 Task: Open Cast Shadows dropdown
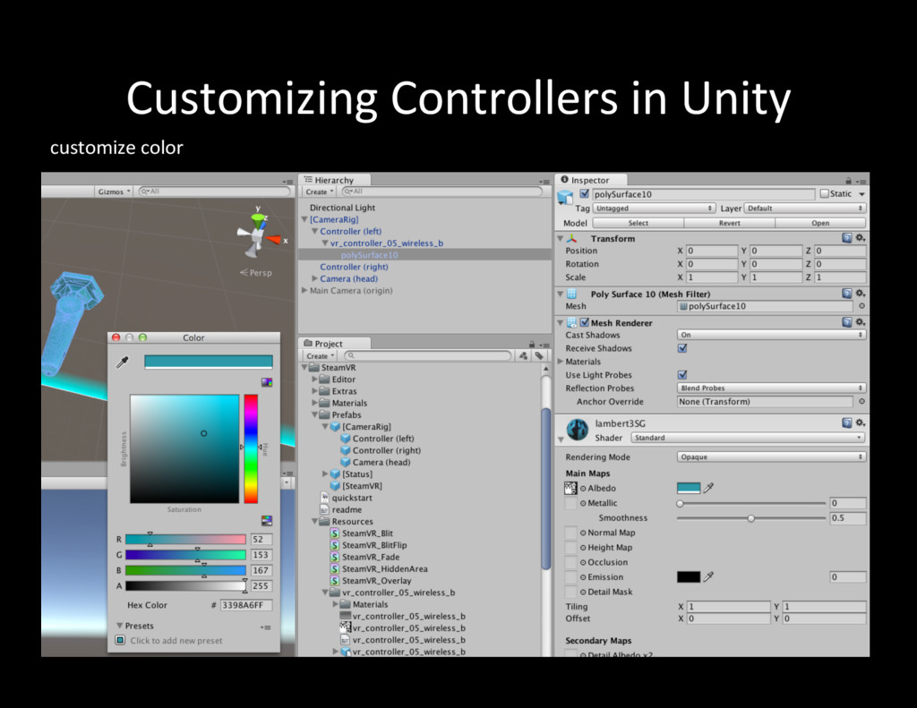tap(771, 335)
